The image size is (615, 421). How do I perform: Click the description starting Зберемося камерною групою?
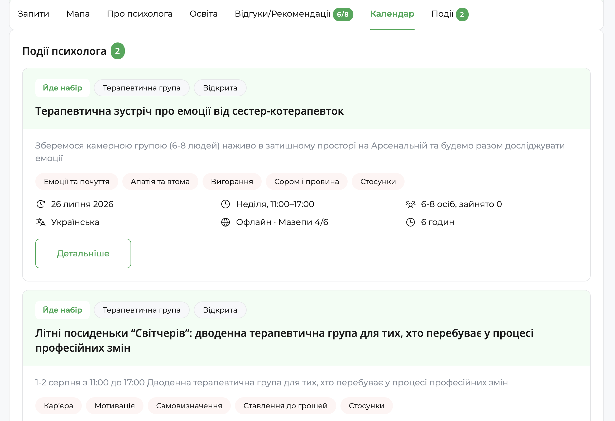tap(300, 152)
